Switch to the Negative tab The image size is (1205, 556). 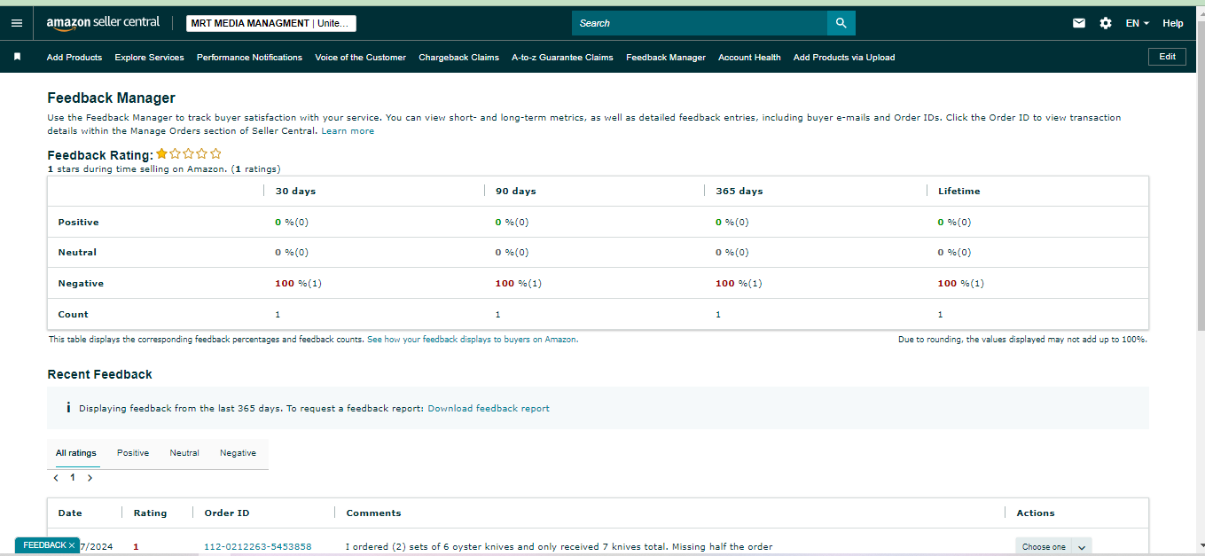[238, 453]
